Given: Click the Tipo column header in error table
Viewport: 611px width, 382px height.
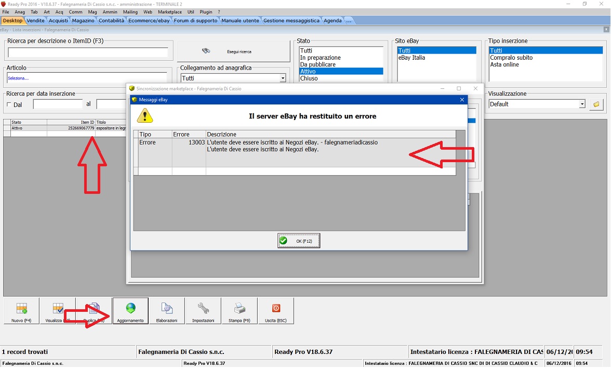Looking at the screenshot, I should [155, 134].
